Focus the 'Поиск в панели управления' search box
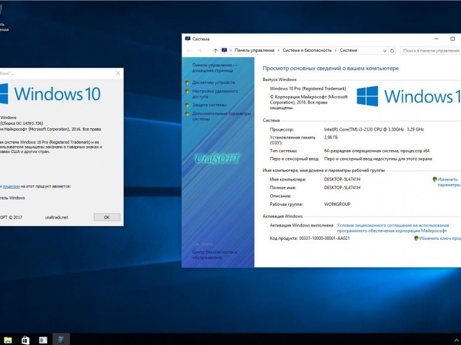The height and width of the screenshot is (345, 461). click(x=430, y=51)
